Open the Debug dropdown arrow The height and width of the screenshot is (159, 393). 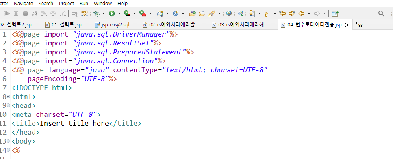[104, 13]
